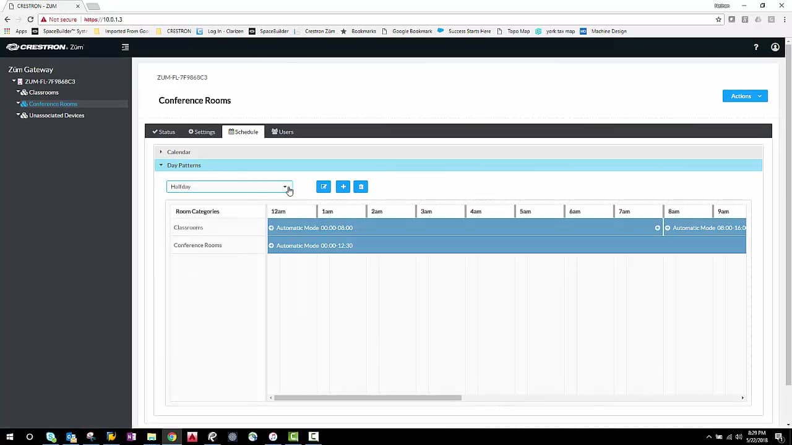Collapse the Day Patterns section
Screen dimensions: 792x445
pyautogui.click(x=458, y=165)
